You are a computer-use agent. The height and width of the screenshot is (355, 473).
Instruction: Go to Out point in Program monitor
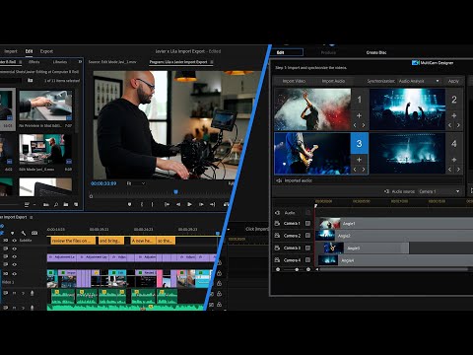(x=213, y=204)
